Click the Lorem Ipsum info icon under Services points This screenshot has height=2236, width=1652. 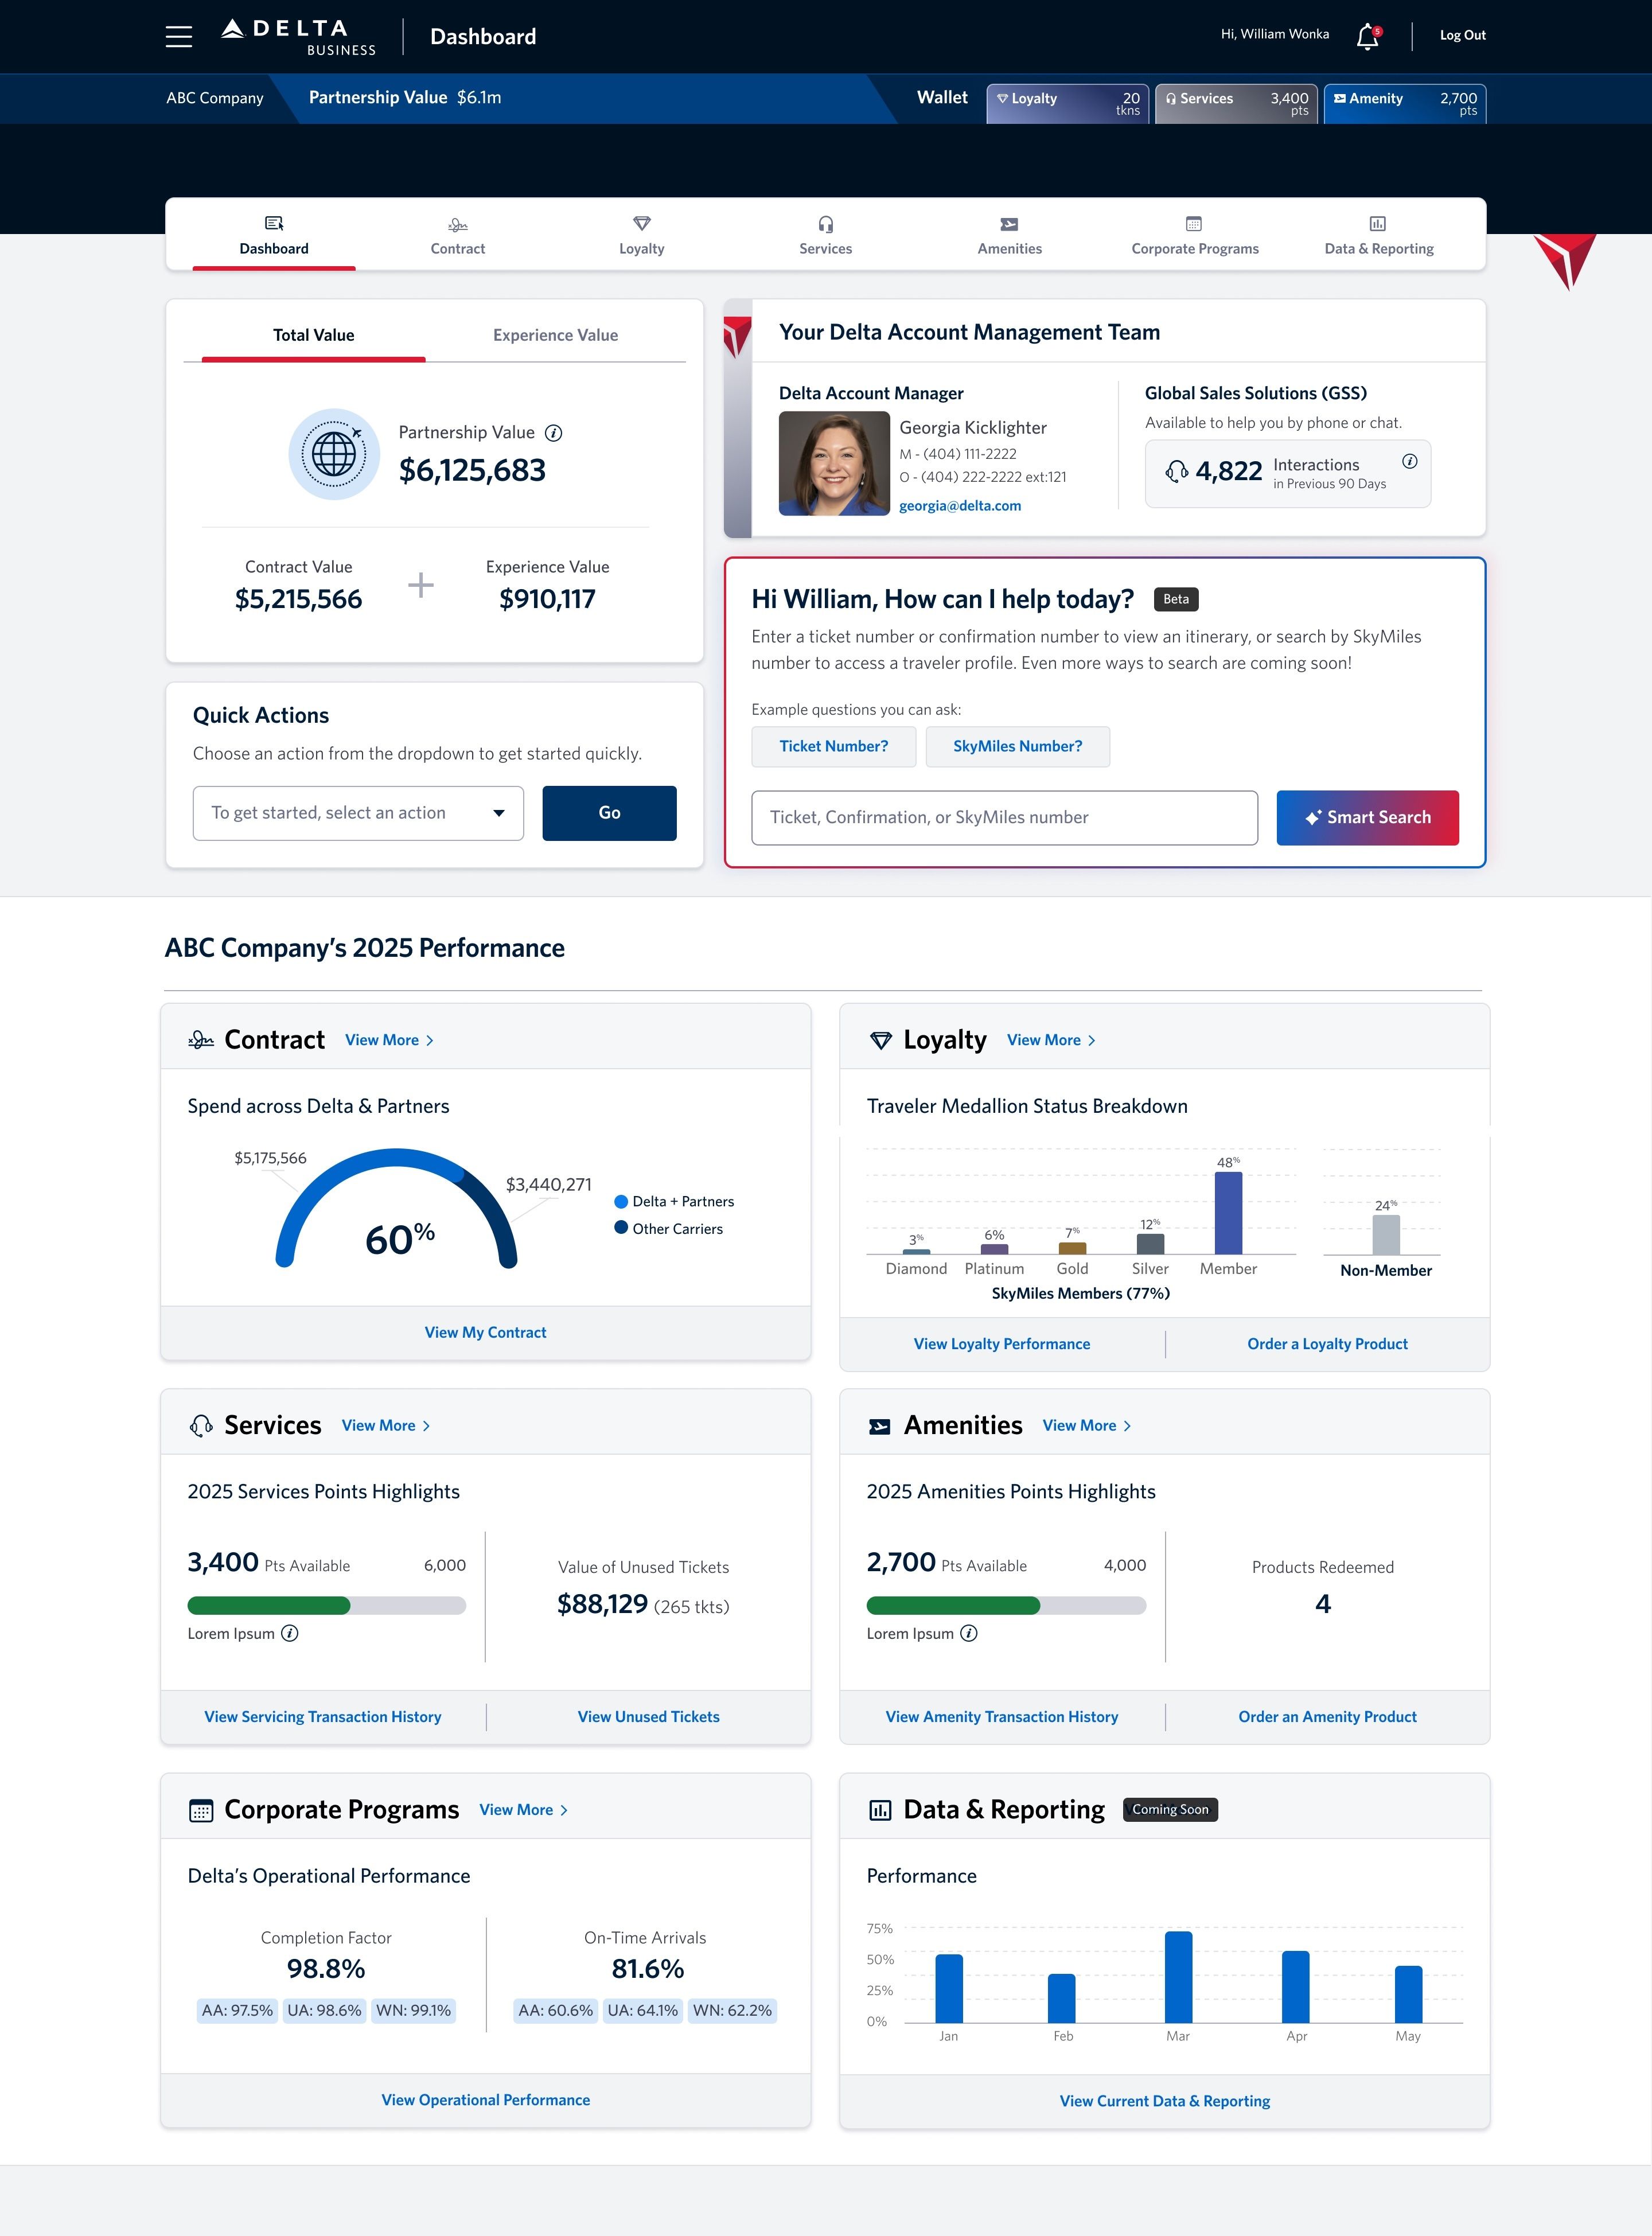pyautogui.click(x=289, y=1633)
